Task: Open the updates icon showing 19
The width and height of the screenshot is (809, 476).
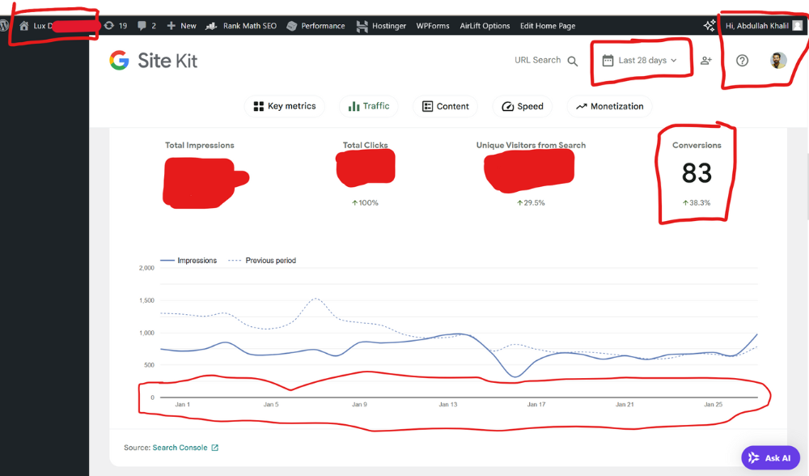Action: 109,26
